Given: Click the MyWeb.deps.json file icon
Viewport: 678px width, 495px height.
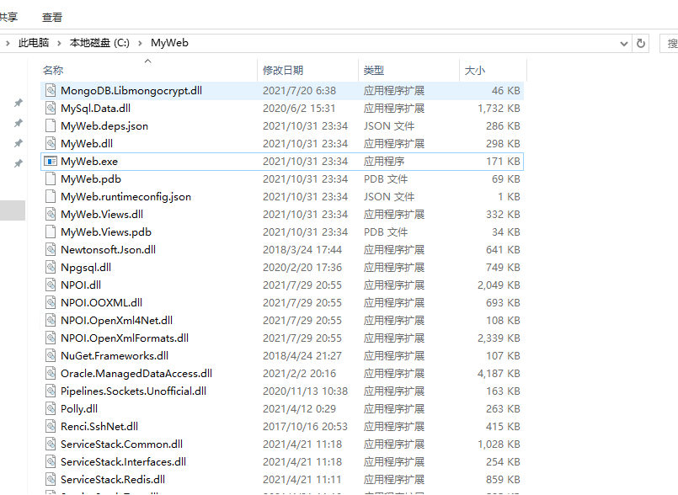Looking at the screenshot, I should [x=51, y=125].
